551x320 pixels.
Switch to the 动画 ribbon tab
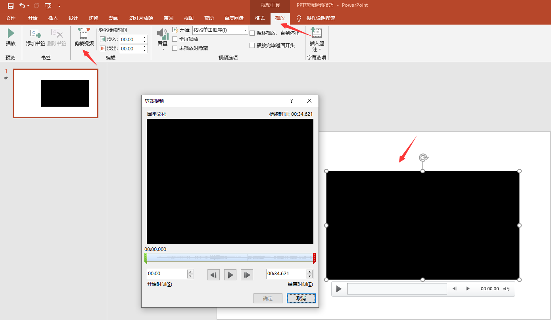pyautogui.click(x=114, y=18)
